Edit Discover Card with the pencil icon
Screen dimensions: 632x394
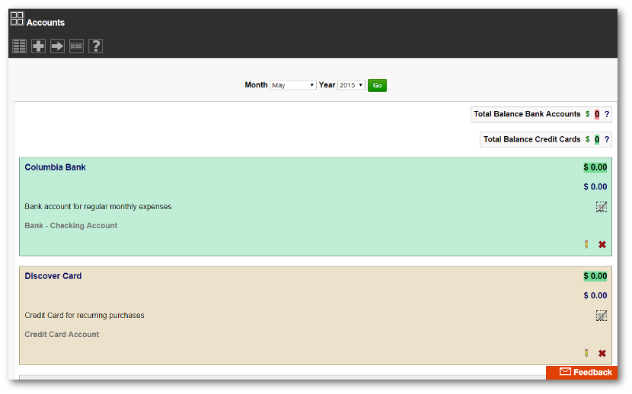point(586,354)
